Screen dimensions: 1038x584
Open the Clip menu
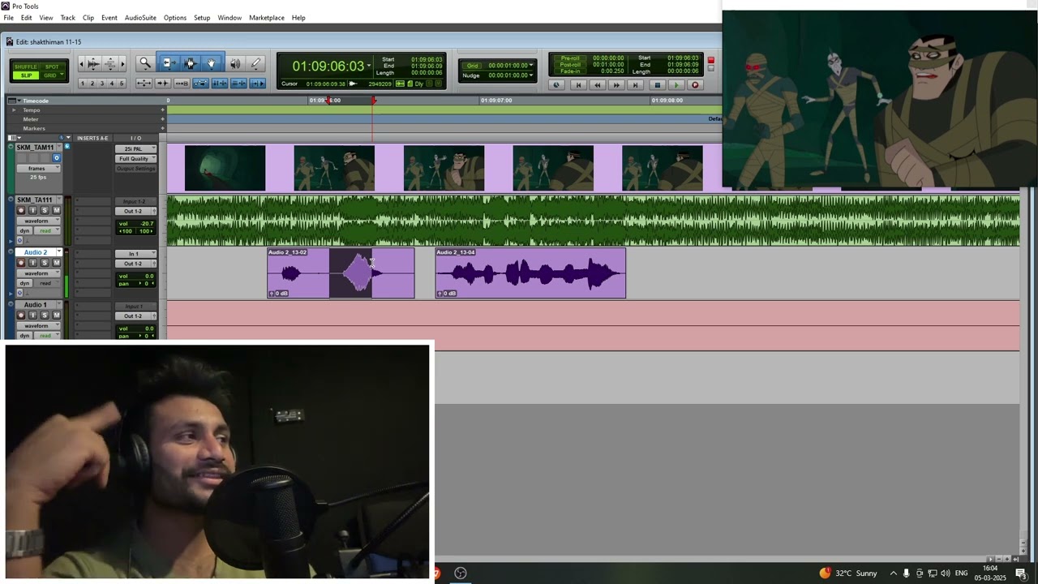pos(88,18)
